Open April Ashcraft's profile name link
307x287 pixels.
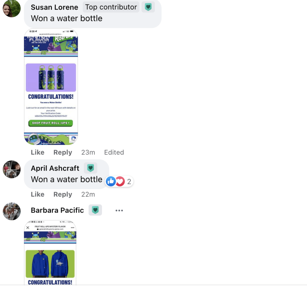(55, 168)
